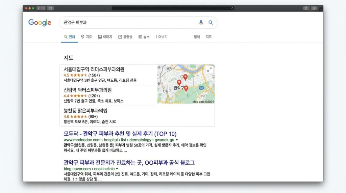
Task: Click the browser back arrow
Action: click(39, 8)
